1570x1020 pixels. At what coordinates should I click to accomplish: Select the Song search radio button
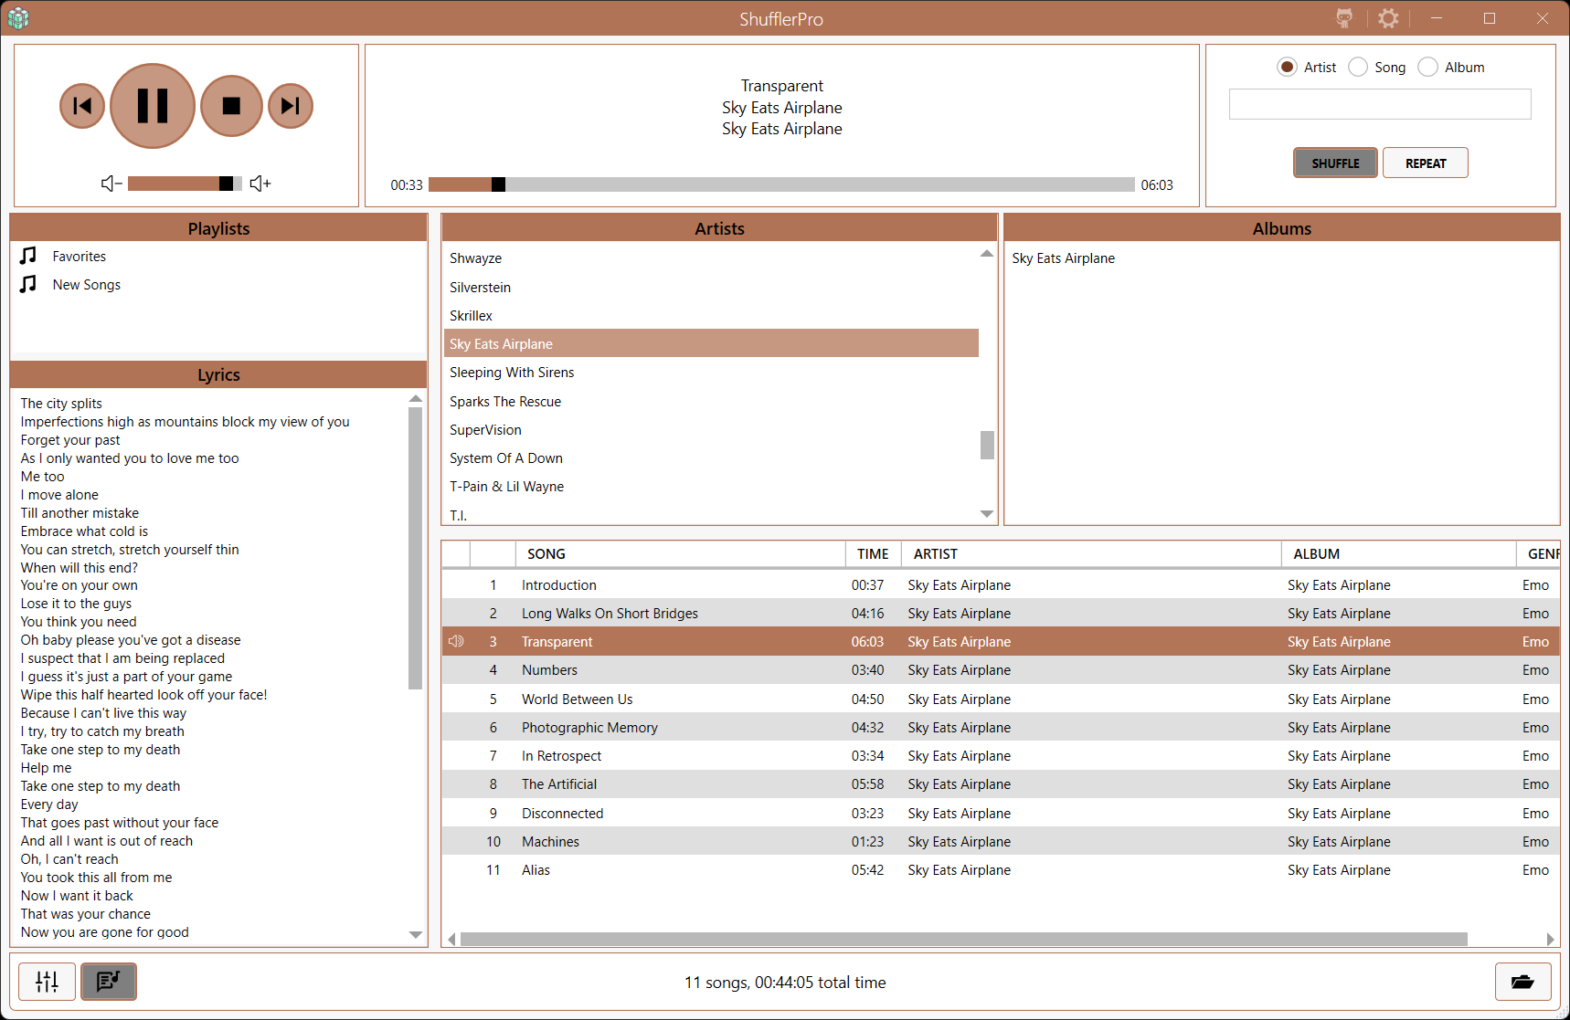1358,67
